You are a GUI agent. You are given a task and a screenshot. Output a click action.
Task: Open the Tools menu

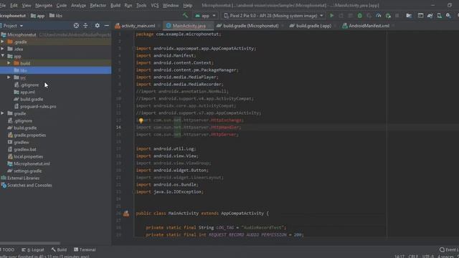(141, 5)
